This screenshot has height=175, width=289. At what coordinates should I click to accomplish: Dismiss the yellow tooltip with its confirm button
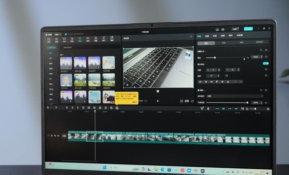point(134,102)
